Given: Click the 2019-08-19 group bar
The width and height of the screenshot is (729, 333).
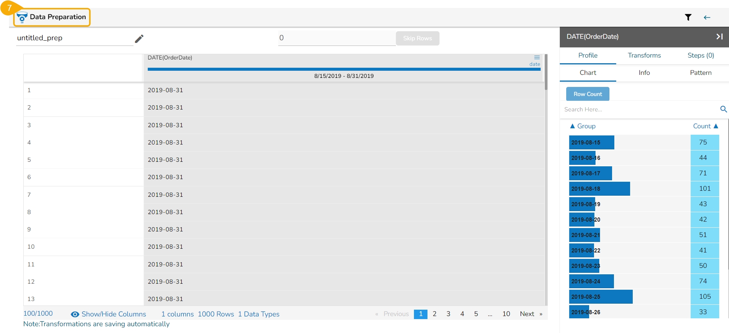Looking at the screenshot, I should tap(582, 204).
